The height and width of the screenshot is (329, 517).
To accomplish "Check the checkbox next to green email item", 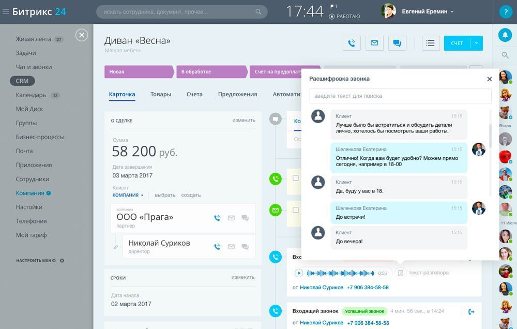I will tap(296, 210).
